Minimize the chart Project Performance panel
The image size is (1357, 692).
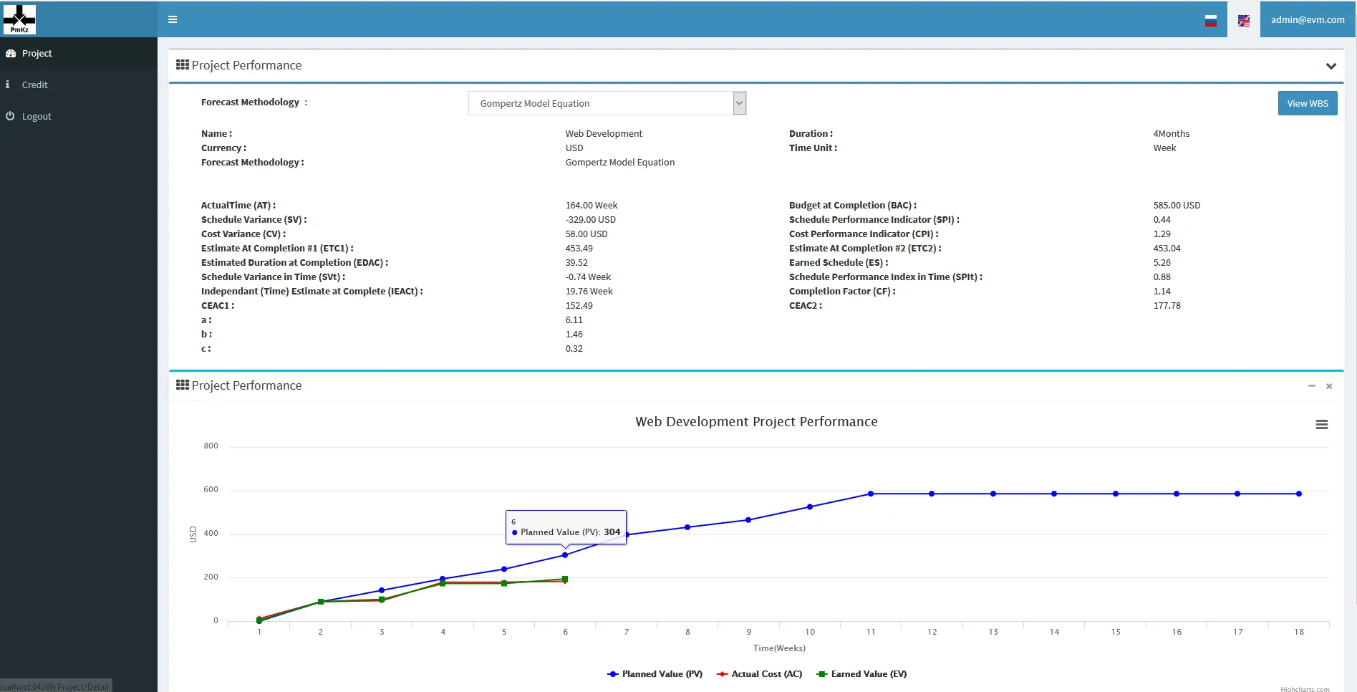tap(1312, 386)
